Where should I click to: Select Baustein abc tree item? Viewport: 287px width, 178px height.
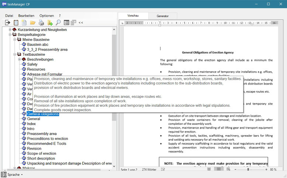pyautogui.click(x=38, y=45)
